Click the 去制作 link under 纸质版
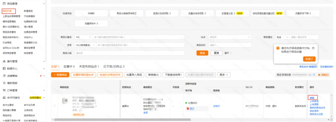Image resolution: width=336 pixels, height=122 pixels. (217, 106)
